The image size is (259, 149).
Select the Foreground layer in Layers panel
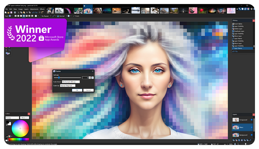242,120
